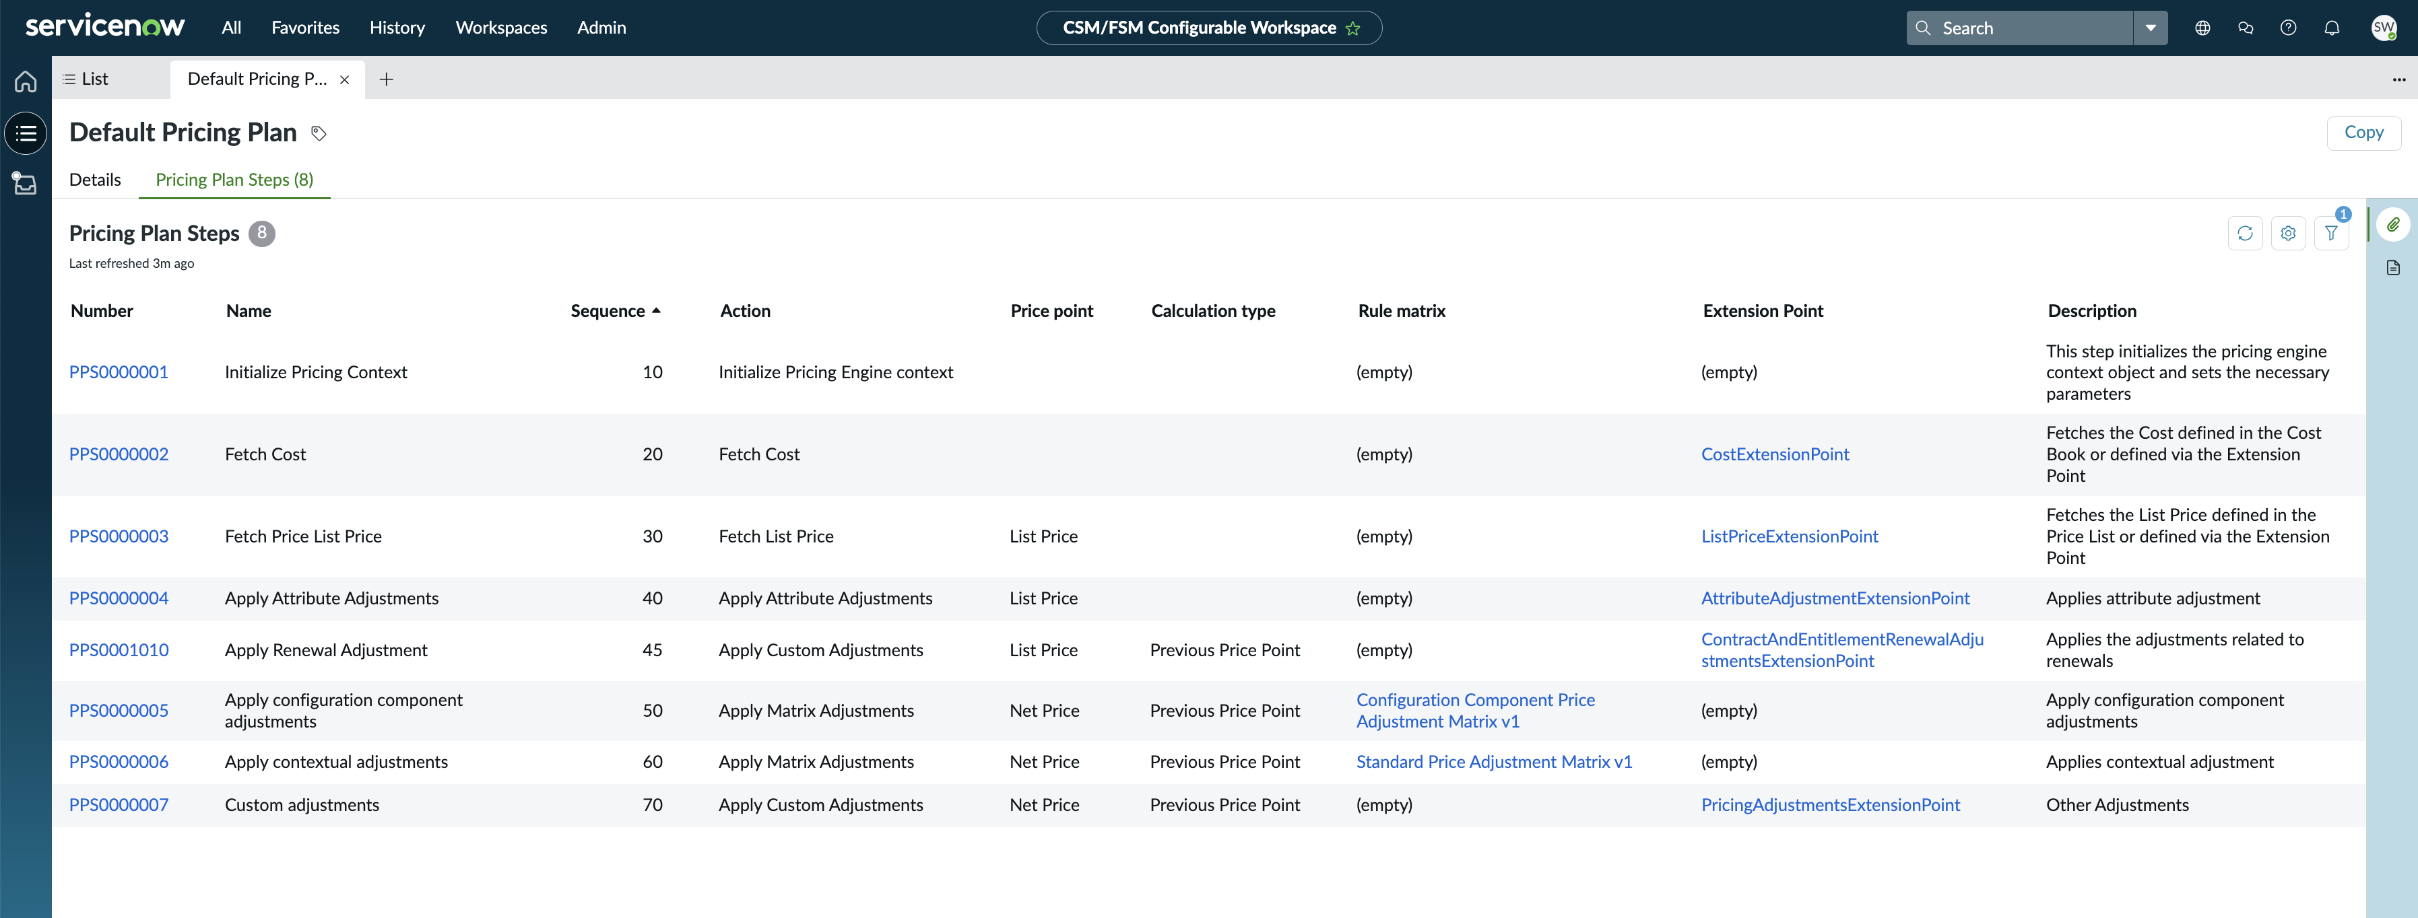Open list personalization gear settings
The image size is (2418, 918).
coord(2287,234)
